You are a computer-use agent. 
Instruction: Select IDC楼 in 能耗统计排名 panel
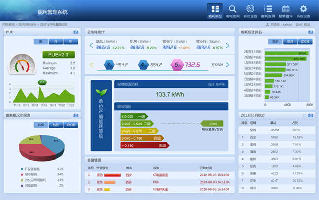[305, 42]
